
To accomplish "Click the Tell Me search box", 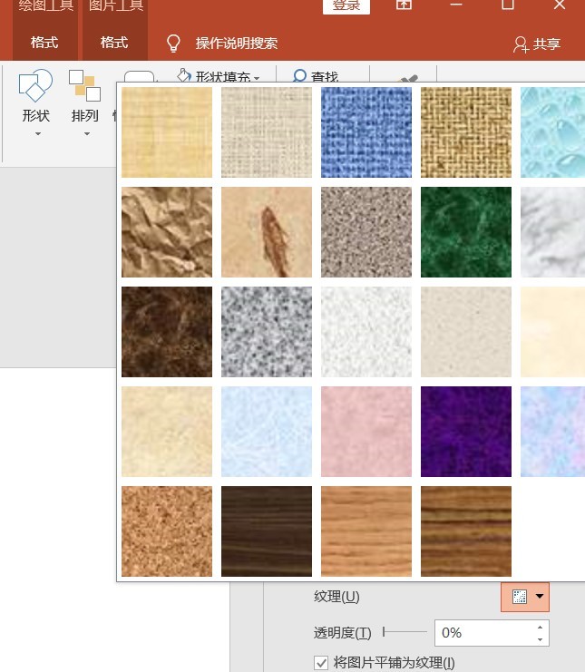I will click(x=237, y=44).
